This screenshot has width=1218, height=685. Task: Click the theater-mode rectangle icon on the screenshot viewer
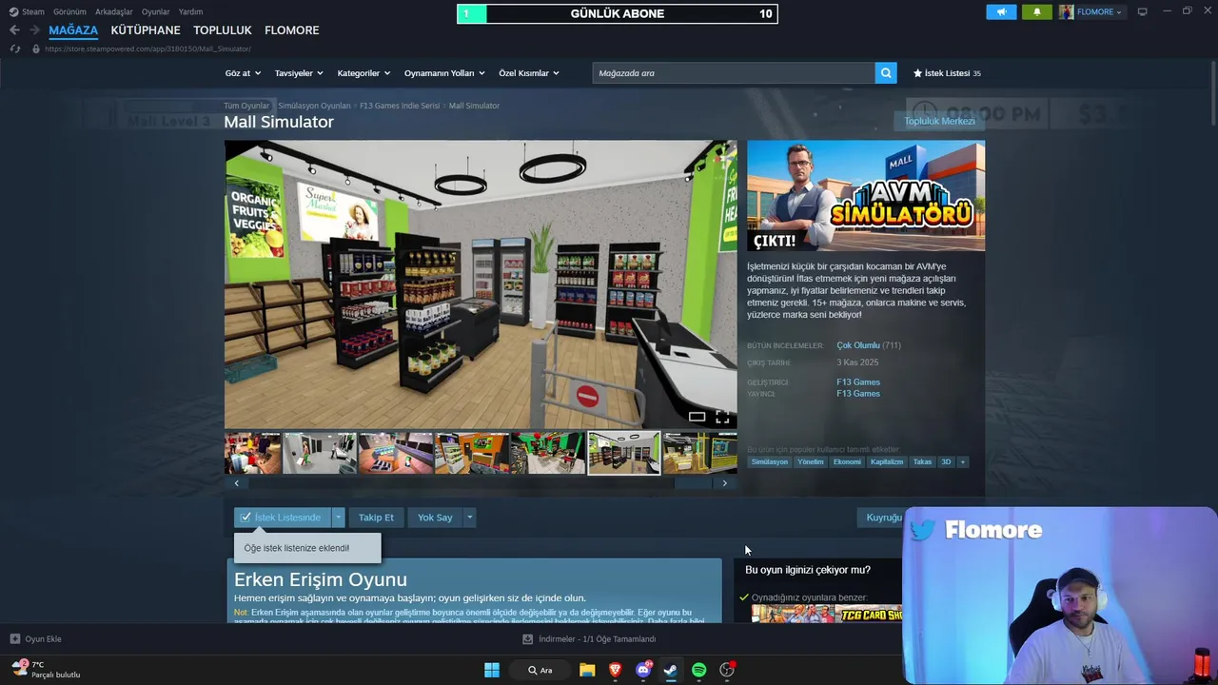click(697, 418)
